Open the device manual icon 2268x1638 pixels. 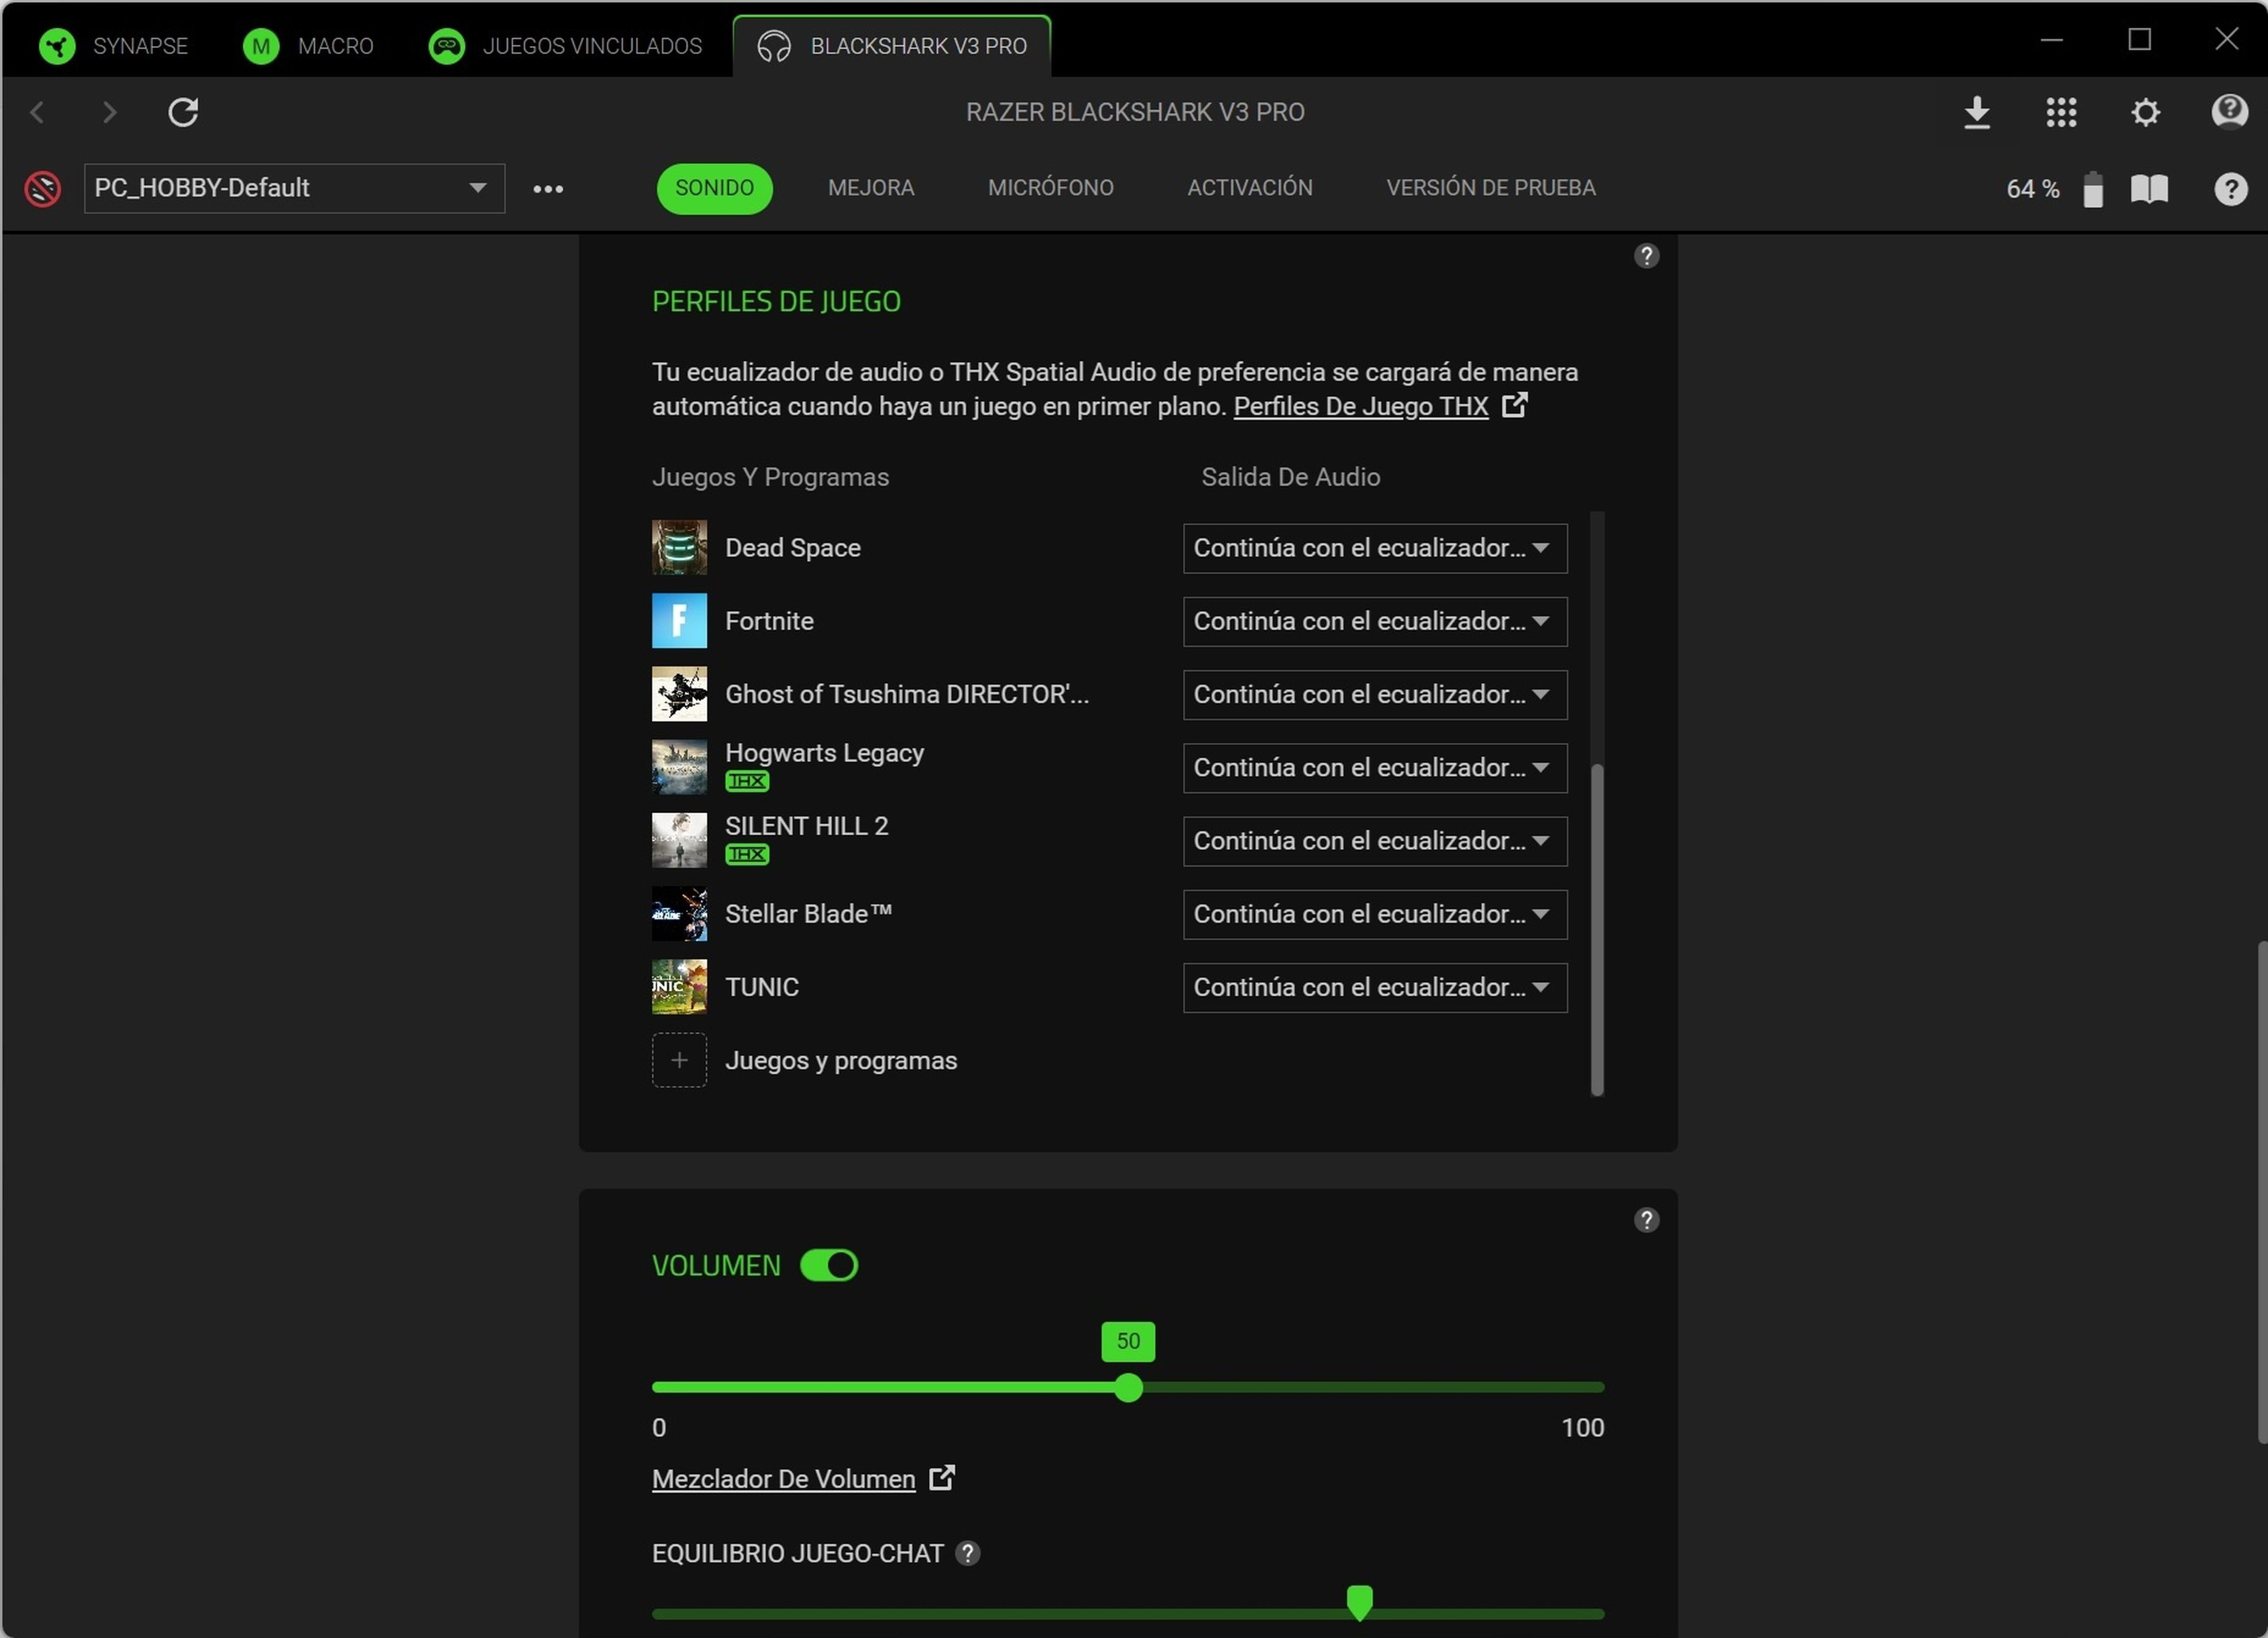[2149, 188]
